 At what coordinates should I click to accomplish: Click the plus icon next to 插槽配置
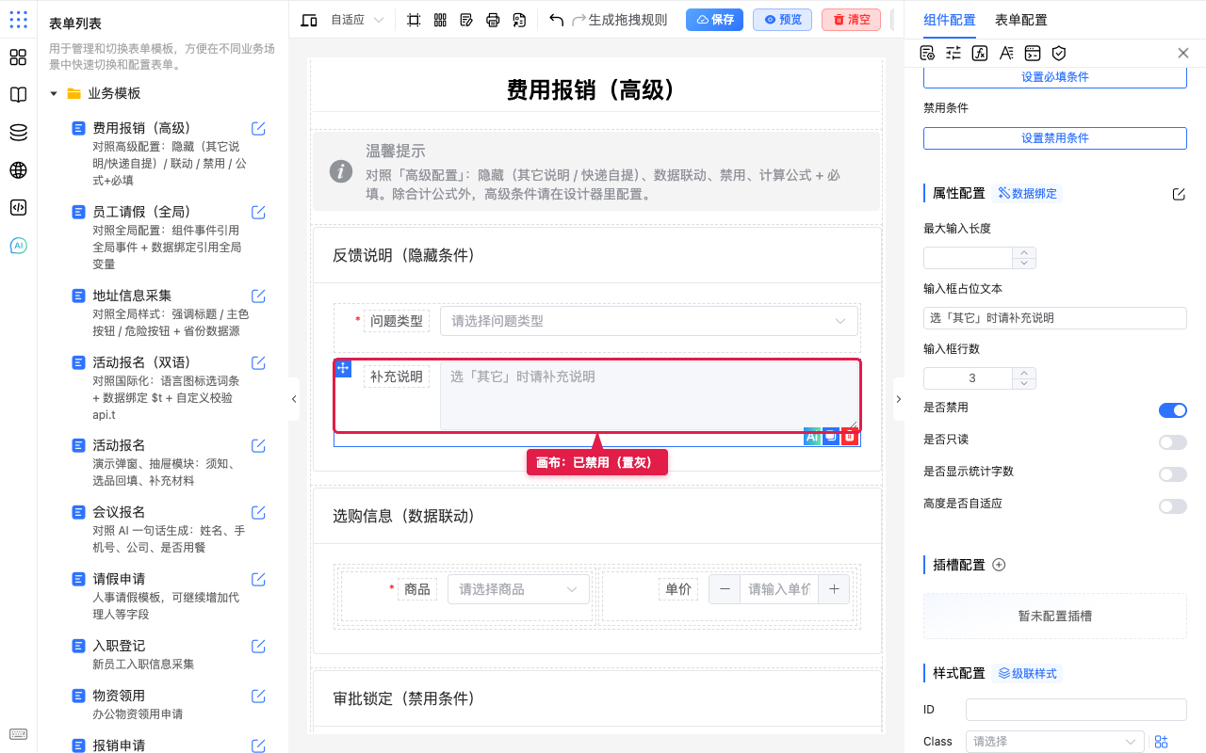click(x=1000, y=565)
